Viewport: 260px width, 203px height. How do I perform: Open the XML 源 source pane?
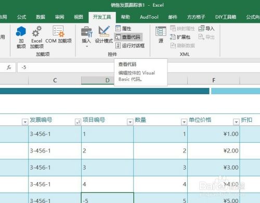pos(161,35)
